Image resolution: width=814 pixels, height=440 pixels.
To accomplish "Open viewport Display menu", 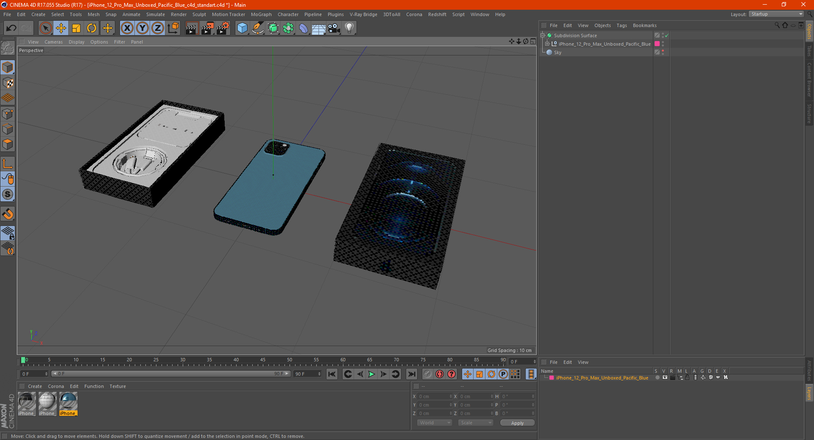I will click(x=76, y=42).
